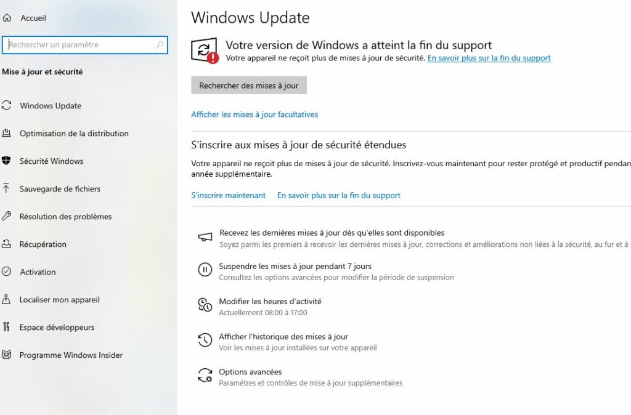The width and height of the screenshot is (631, 415).
Task: Open Afficher les mises à jour facultatives link
Action: [x=254, y=115]
